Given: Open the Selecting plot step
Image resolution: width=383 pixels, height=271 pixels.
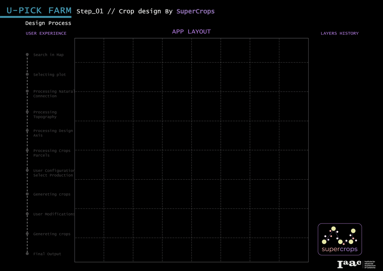Looking at the screenshot, I should tap(49, 75).
